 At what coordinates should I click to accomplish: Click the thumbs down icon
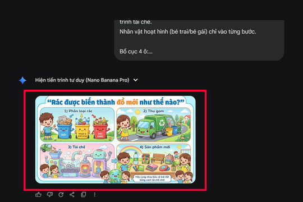[x=50, y=195]
